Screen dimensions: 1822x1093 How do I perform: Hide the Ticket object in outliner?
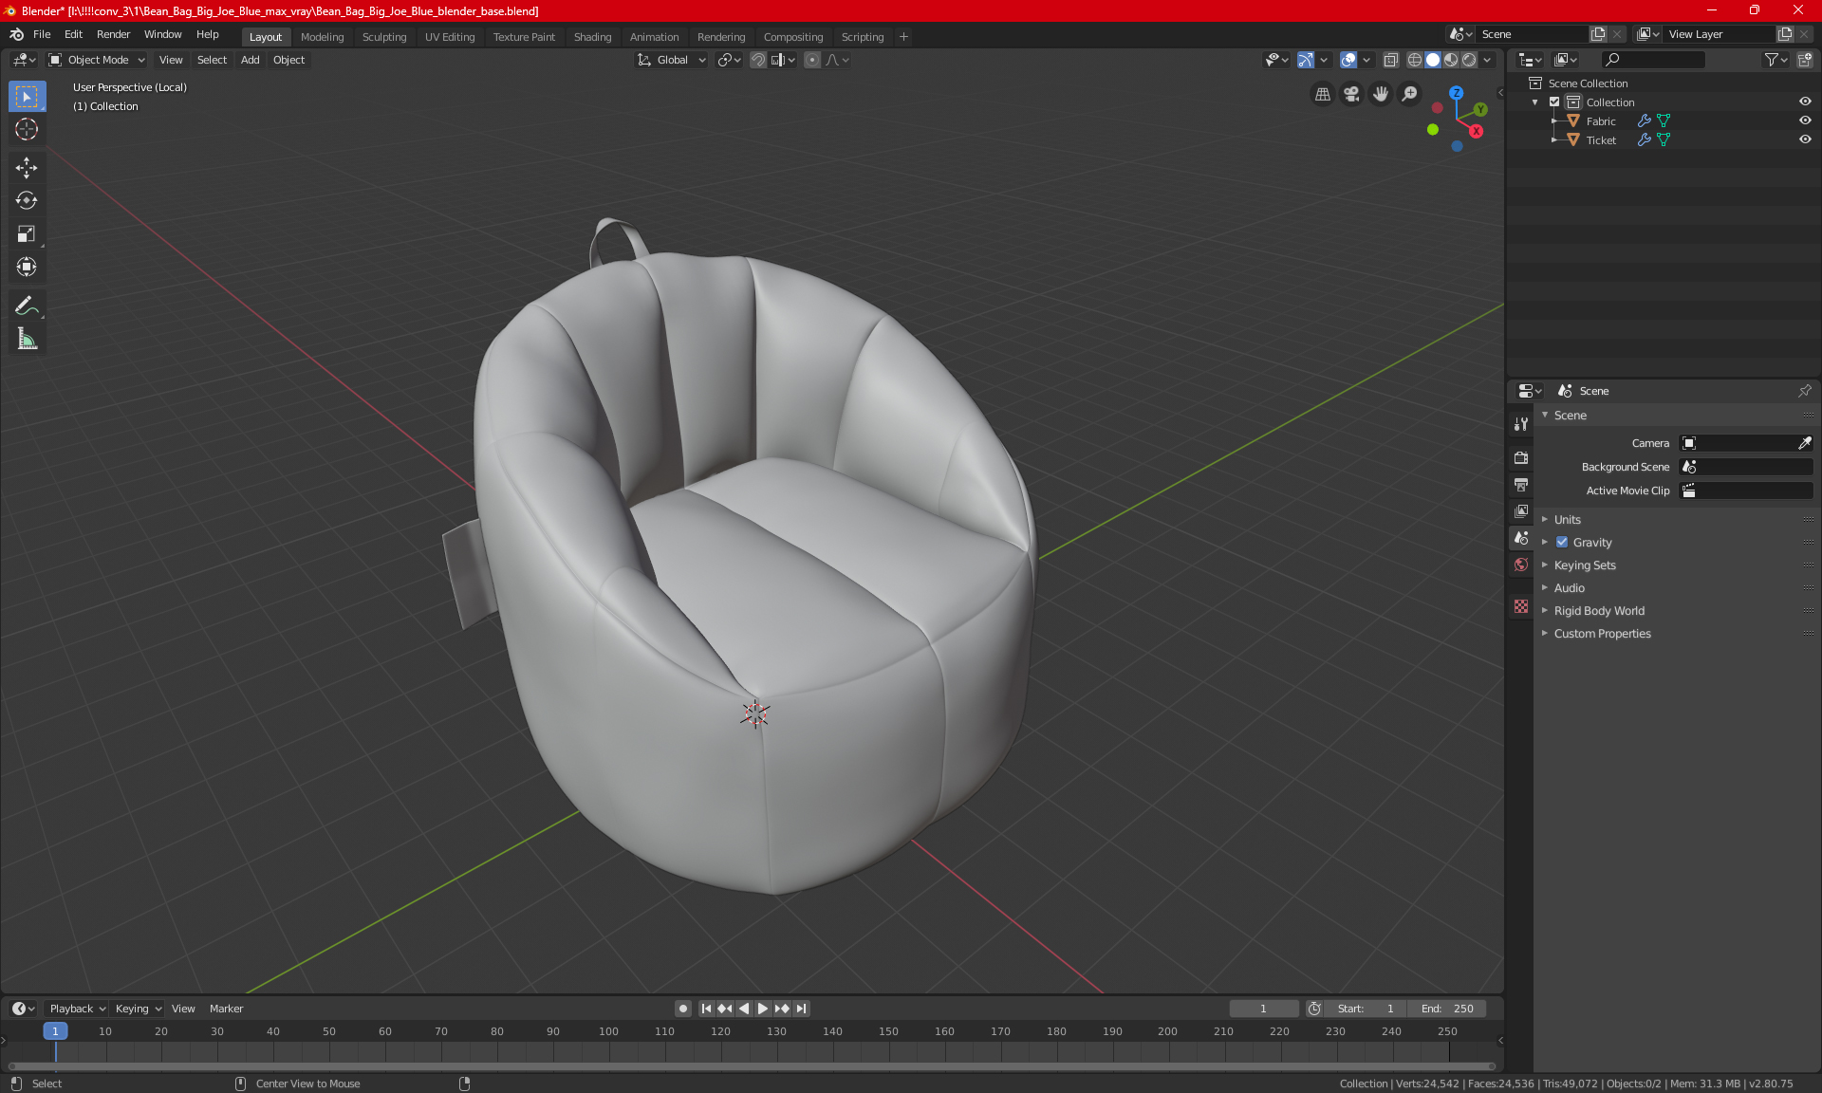(x=1805, y=139)
